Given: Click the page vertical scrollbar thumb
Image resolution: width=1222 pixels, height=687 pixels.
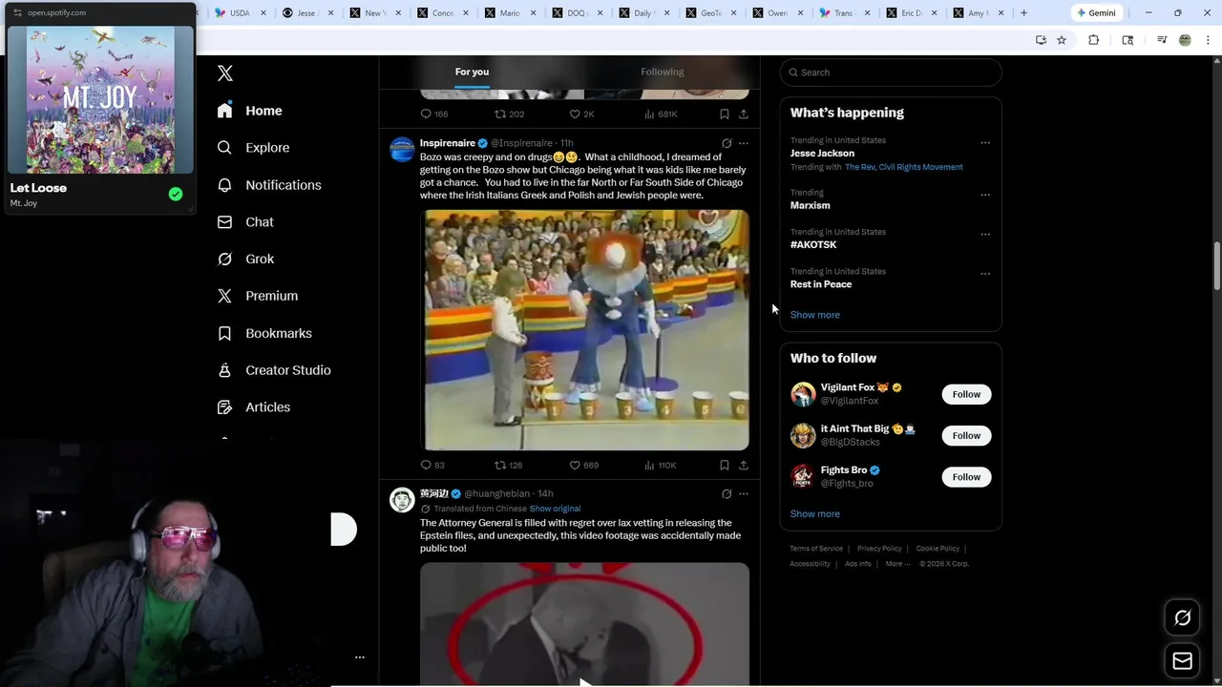Looking at the screenshot, I should (1216, 266).
